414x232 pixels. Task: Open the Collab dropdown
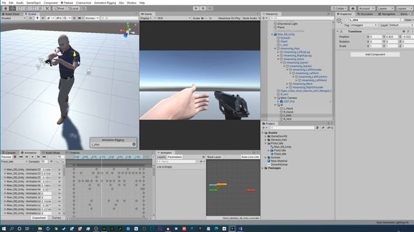point(339,8)
